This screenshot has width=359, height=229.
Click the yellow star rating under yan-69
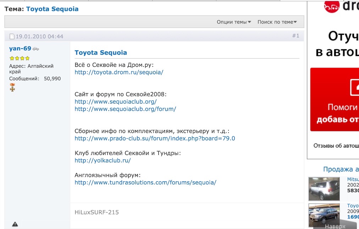pyautogui.click(x=20, y=58)
